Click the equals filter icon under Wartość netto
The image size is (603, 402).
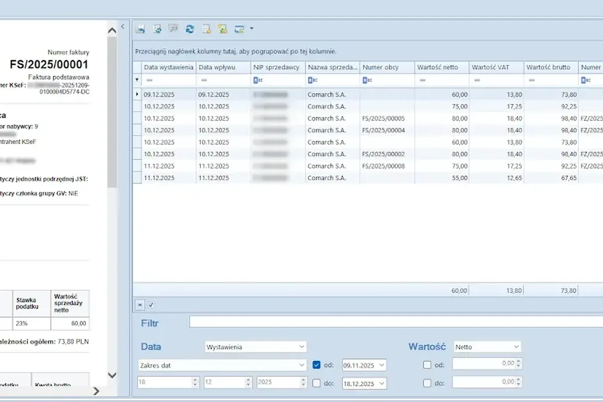tap(422, 80)
